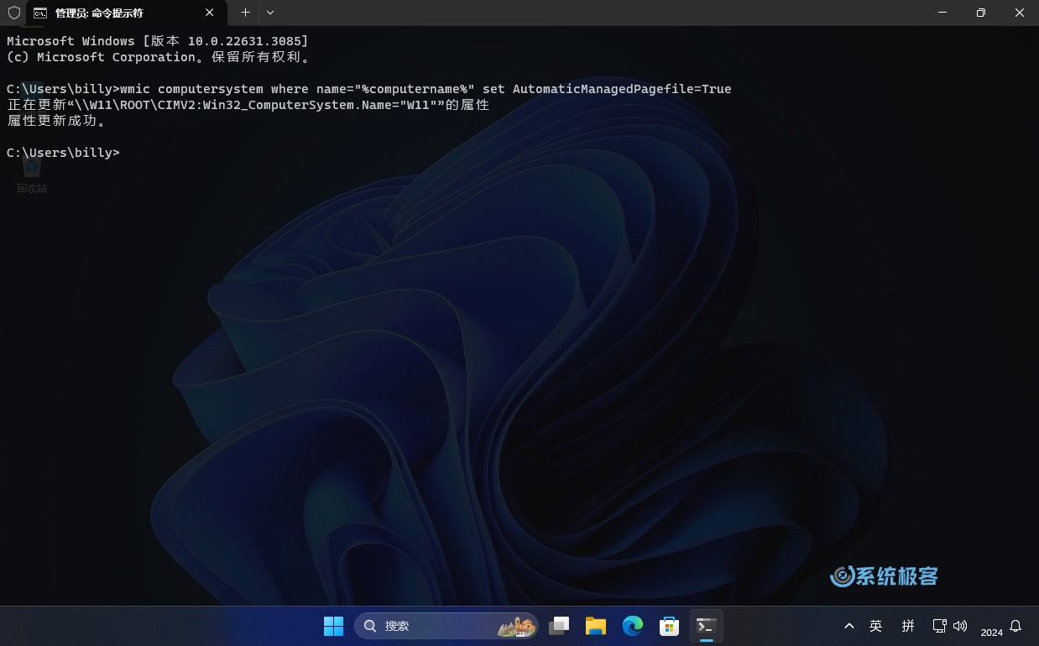Open the volume tray icon
This screenshot has width=1039, height=646.
pyautogui.click(x=961, y=626)
